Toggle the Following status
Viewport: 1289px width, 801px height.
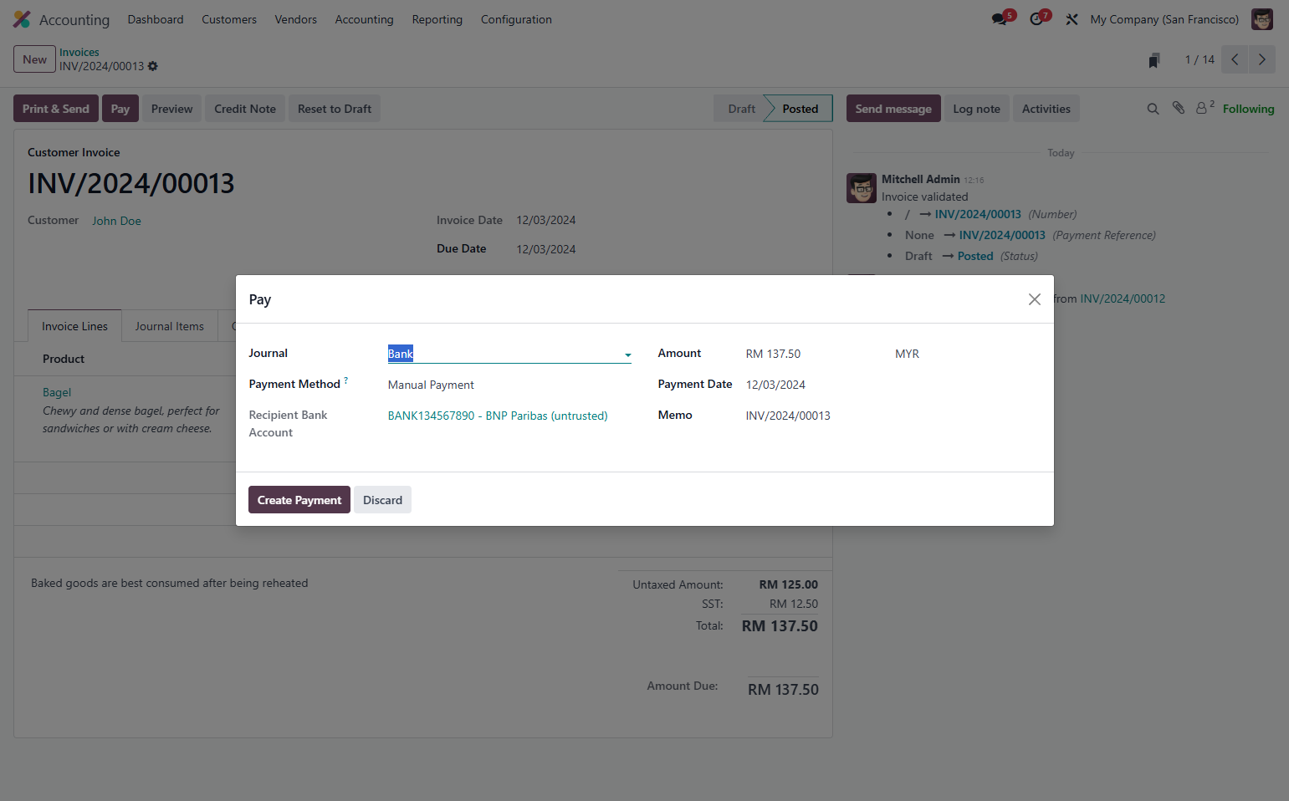click(1248, 109)
